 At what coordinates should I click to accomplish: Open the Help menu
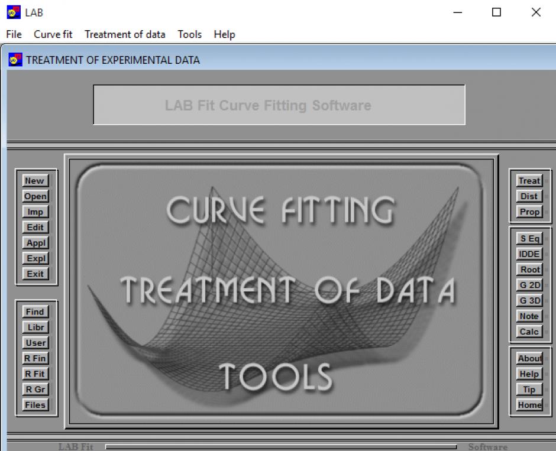[224, 34]
